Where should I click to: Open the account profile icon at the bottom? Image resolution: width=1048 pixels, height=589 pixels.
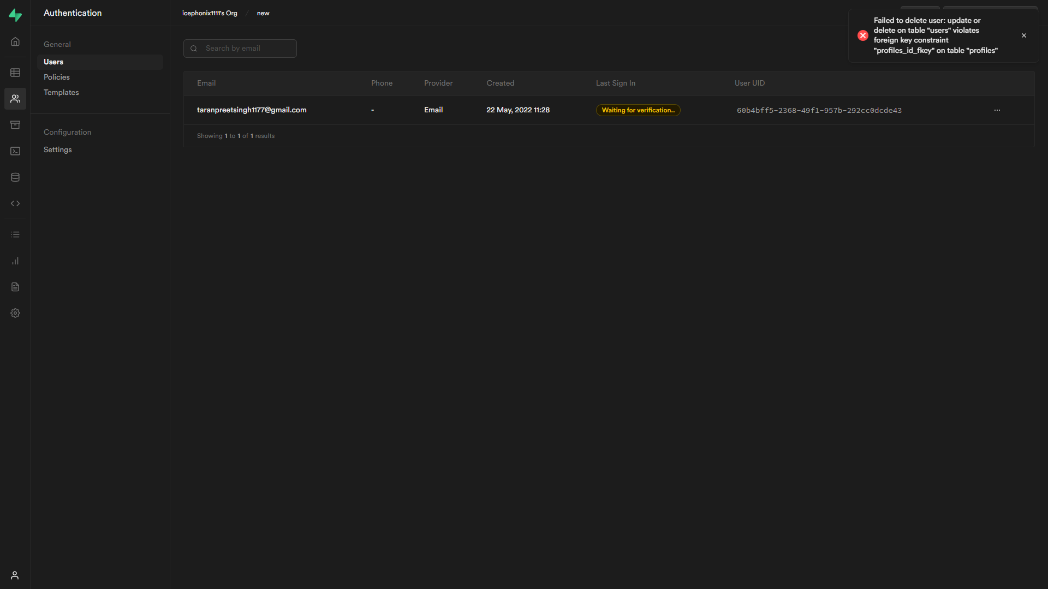(x=15, y=575)
